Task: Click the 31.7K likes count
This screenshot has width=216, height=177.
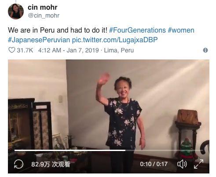Action: 25,50
